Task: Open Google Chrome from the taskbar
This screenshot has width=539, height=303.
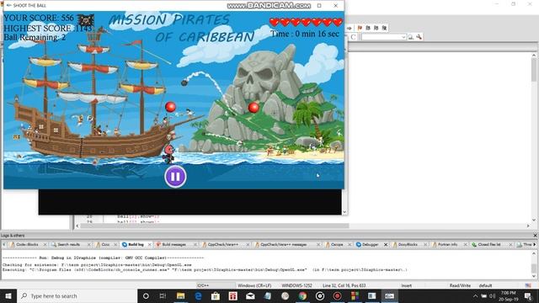Action: coord(302,295)
